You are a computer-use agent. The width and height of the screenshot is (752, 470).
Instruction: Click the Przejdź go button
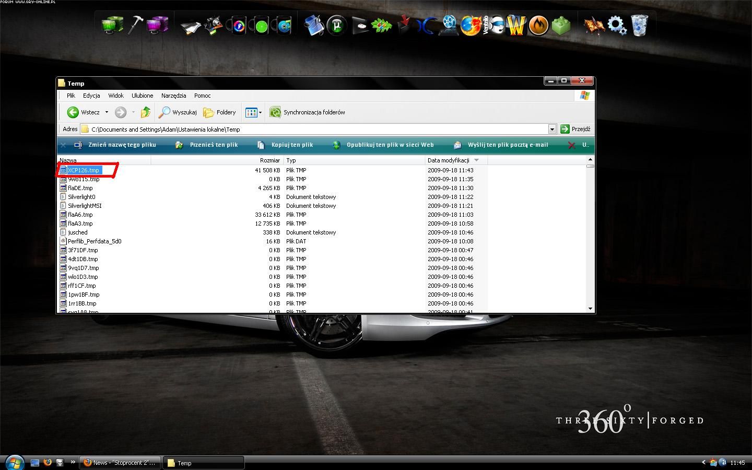pos(575,129)
